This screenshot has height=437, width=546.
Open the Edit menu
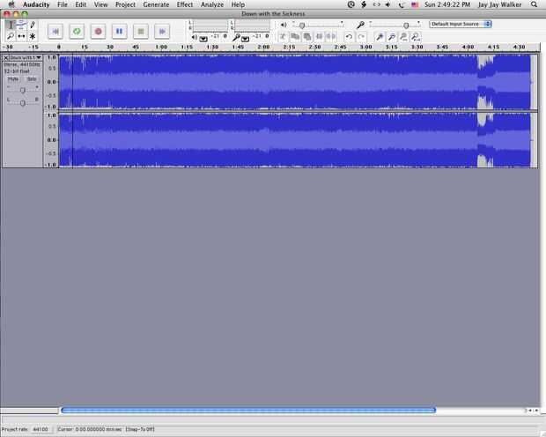80,4
